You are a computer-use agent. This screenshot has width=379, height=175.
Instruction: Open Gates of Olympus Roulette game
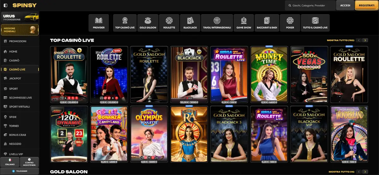pos(149,134)
